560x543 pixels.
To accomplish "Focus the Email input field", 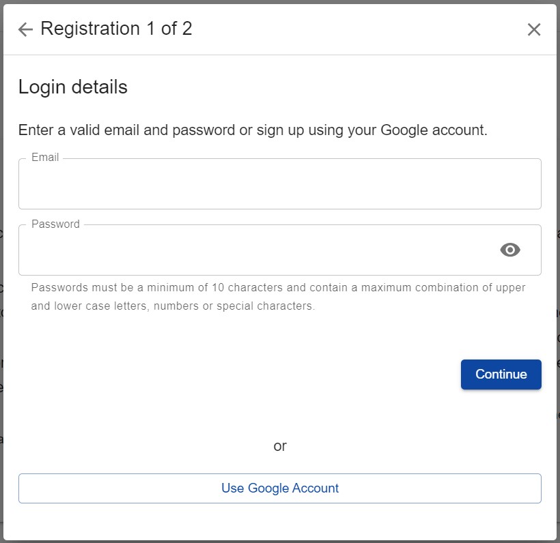I will (x=280, y=184).
